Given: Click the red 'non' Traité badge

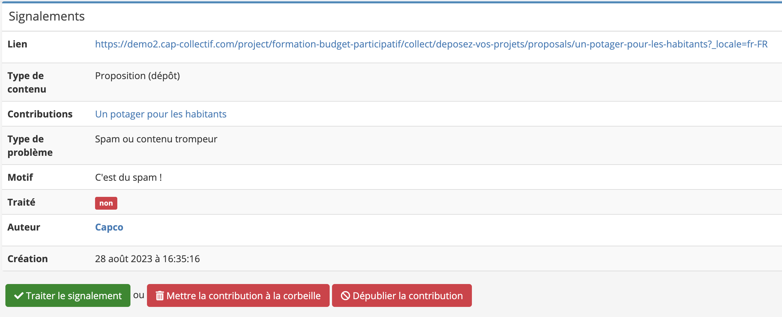Looking at the screenshot, I should (106, 203).
